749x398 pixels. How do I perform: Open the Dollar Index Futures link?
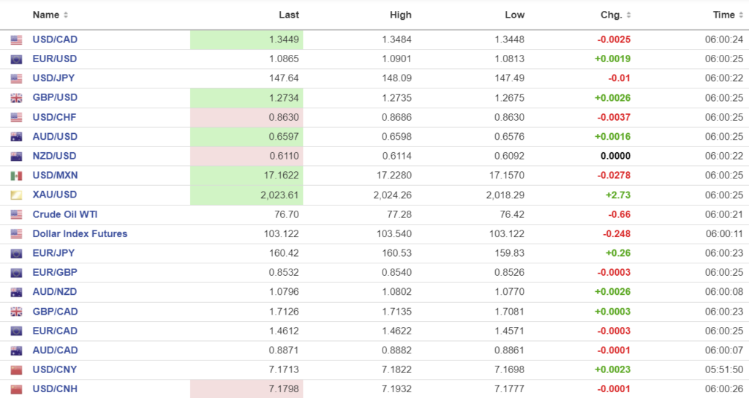point(80,233)
